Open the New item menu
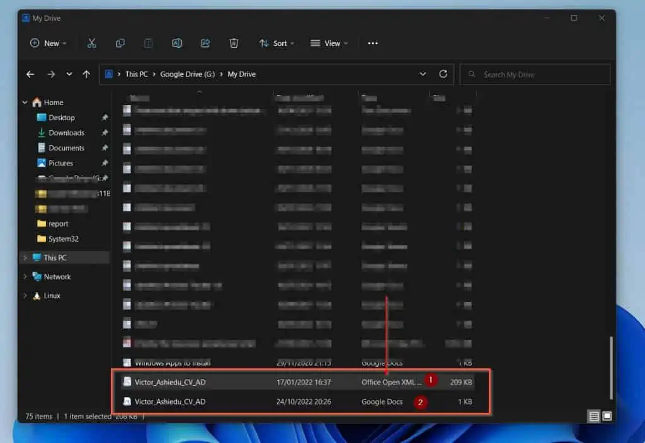Viewport: 645px width, 443px height. click(48, 43)
